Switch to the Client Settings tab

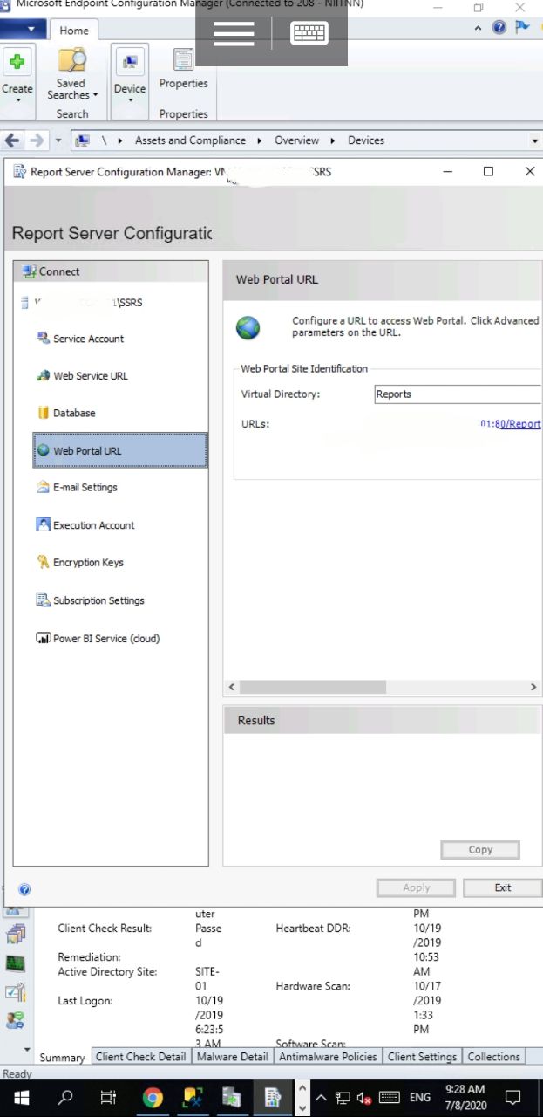tap(422, 1057)
